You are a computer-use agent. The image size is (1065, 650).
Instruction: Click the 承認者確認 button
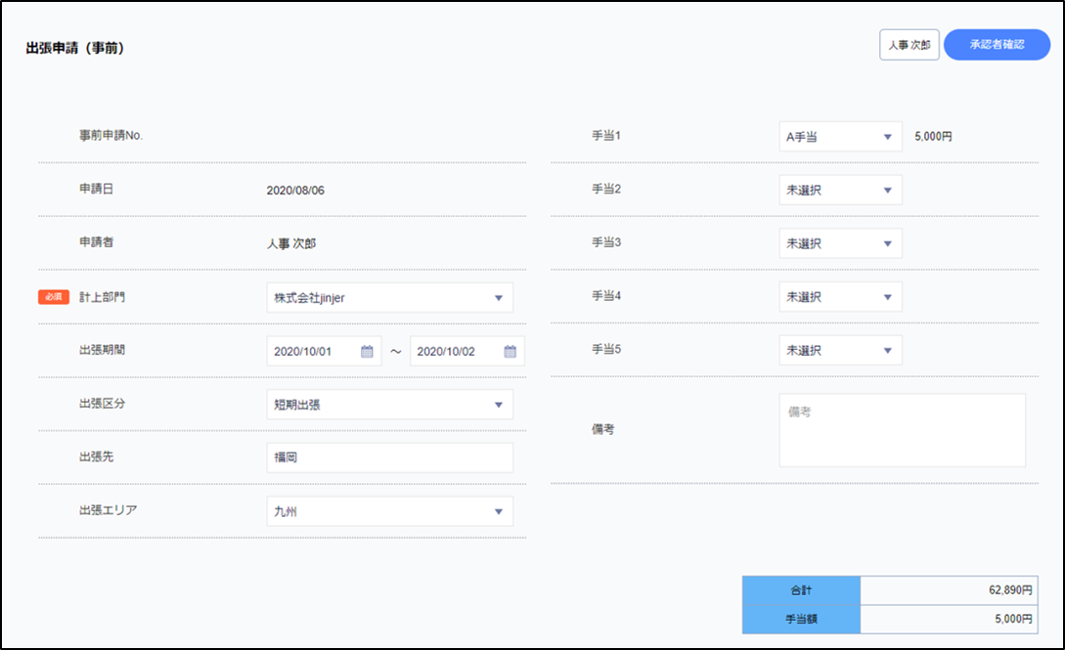(997, 45)
